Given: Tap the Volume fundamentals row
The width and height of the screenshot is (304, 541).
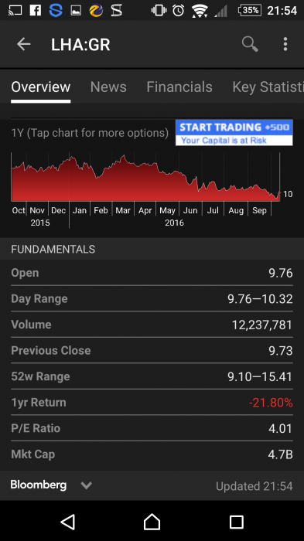Looking at the screenshot, I should 152,325.
